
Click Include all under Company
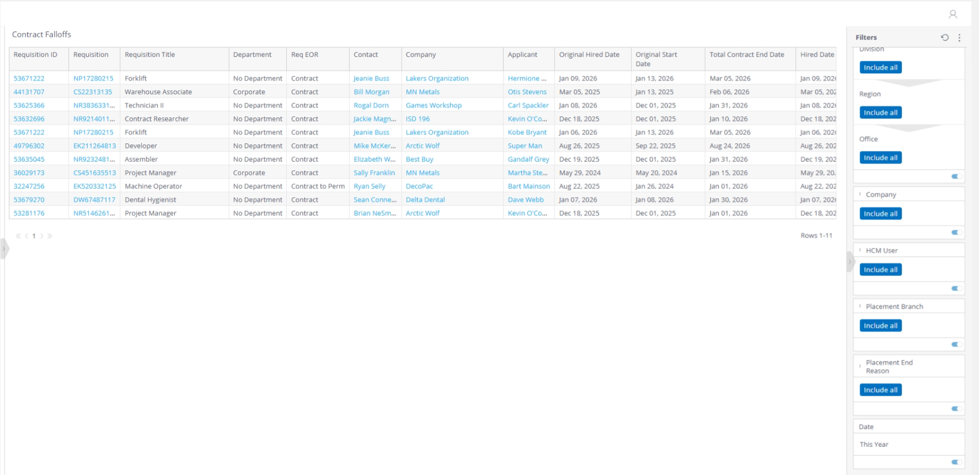click(880, 214)
